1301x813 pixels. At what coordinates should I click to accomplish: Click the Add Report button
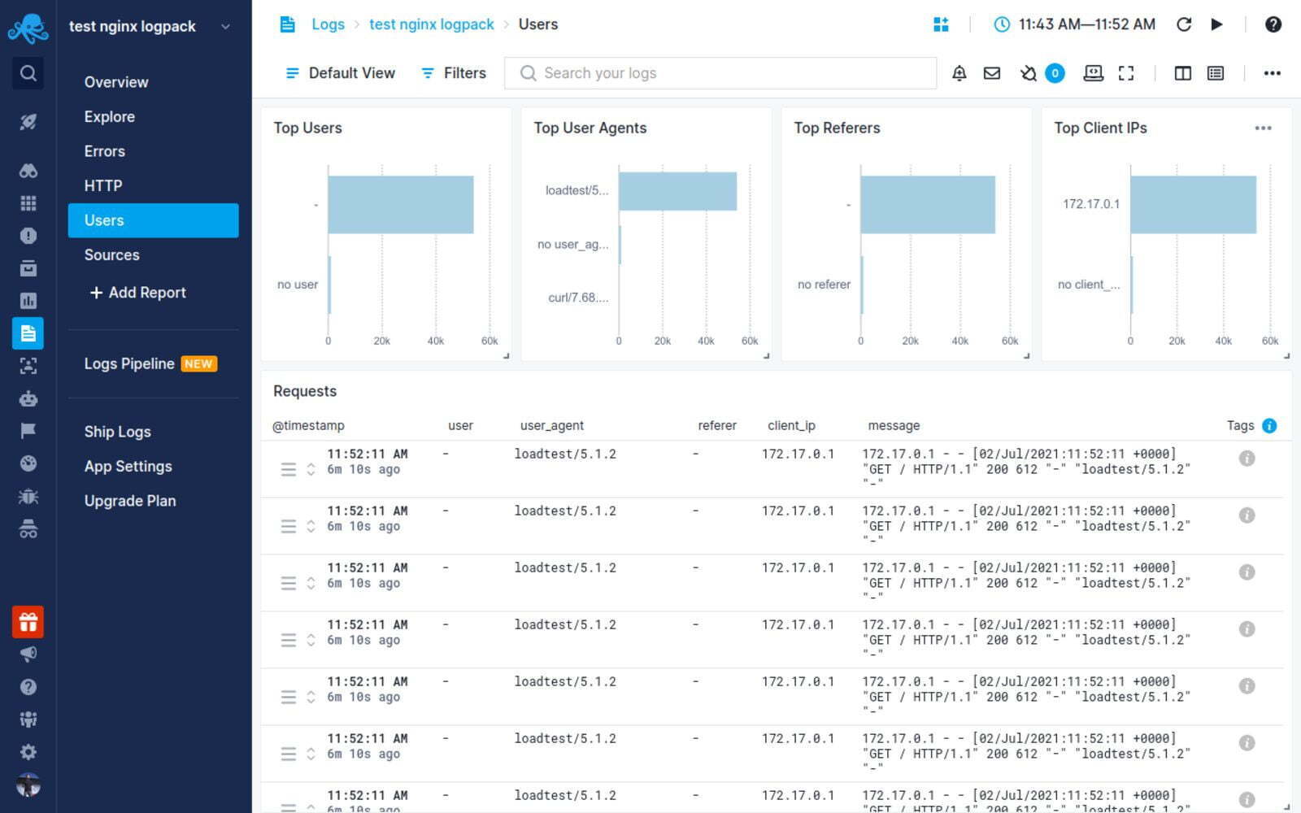[x=138, y=293]
